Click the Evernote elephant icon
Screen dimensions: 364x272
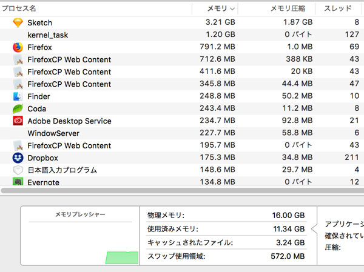[x=18, y=182]
